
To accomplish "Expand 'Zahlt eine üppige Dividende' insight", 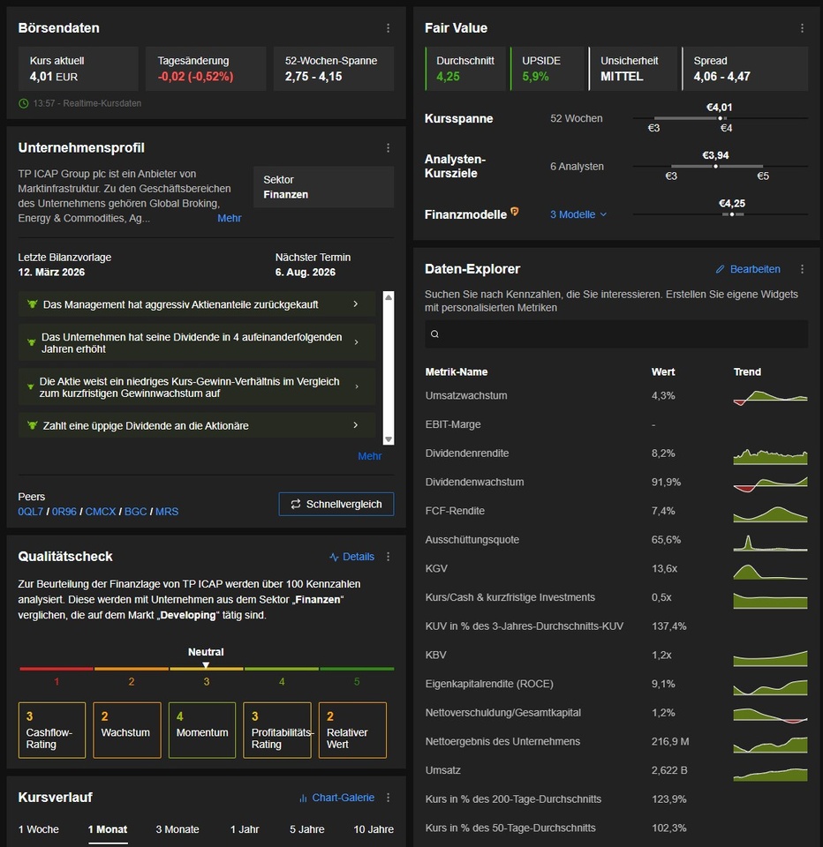I will pyautogui.click(x=197, y=425).
